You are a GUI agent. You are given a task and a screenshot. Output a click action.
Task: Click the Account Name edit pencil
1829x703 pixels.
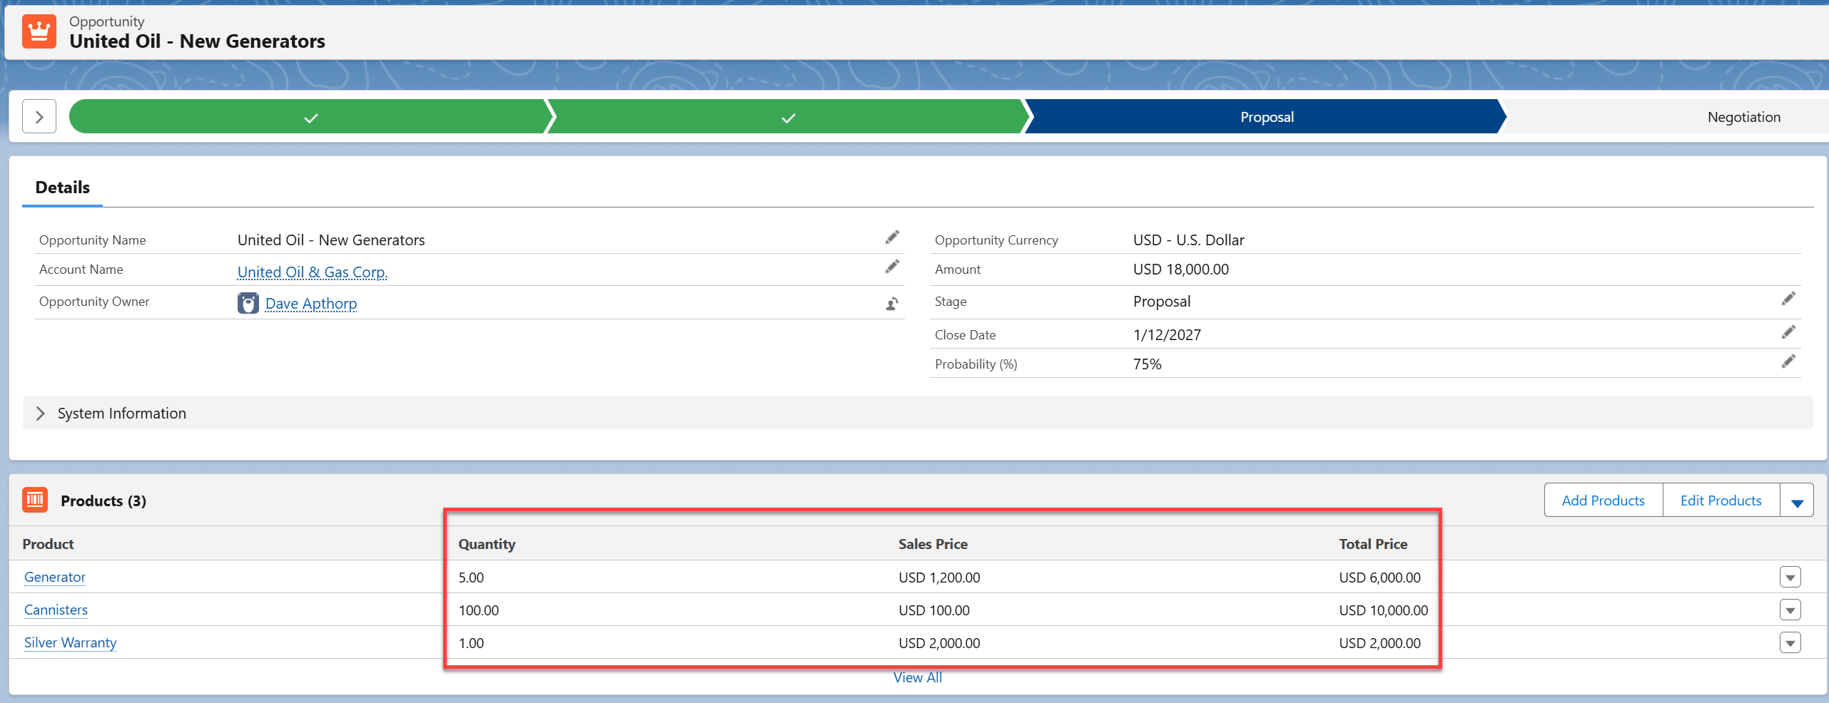click(x=892, y=267)
